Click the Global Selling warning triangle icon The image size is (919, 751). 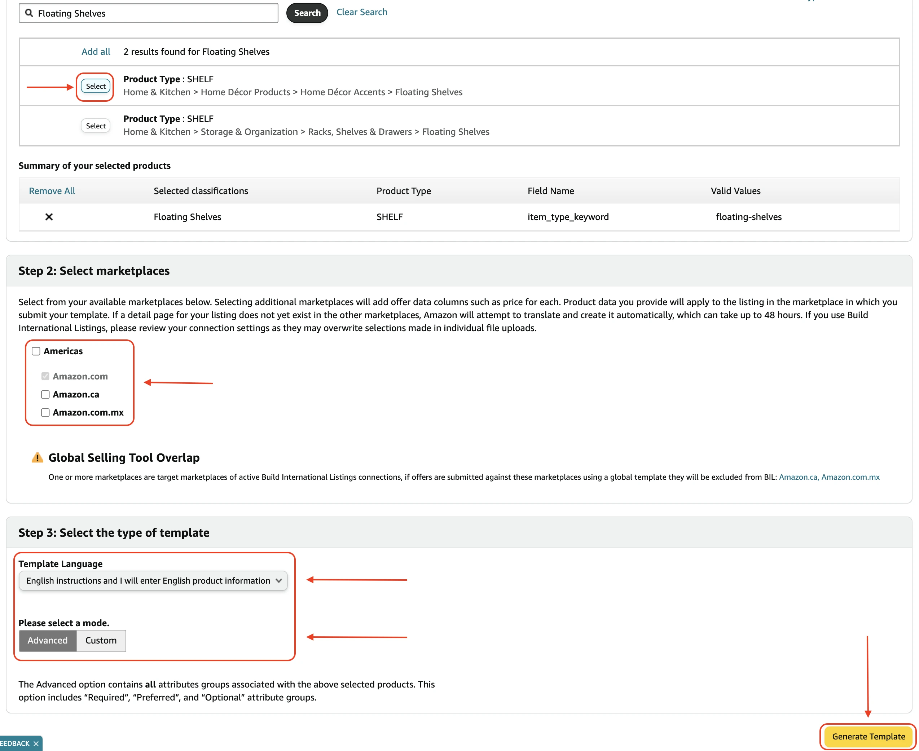(37, 457)
